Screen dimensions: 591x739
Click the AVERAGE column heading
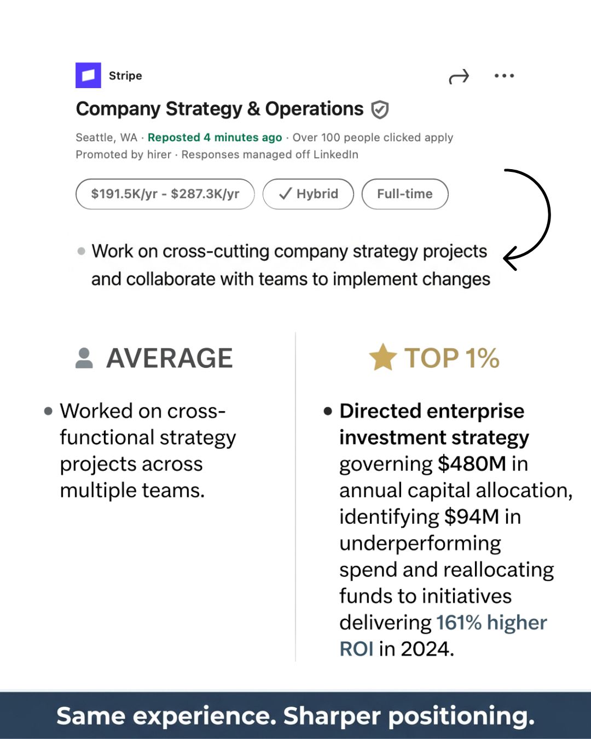point(170,358)
